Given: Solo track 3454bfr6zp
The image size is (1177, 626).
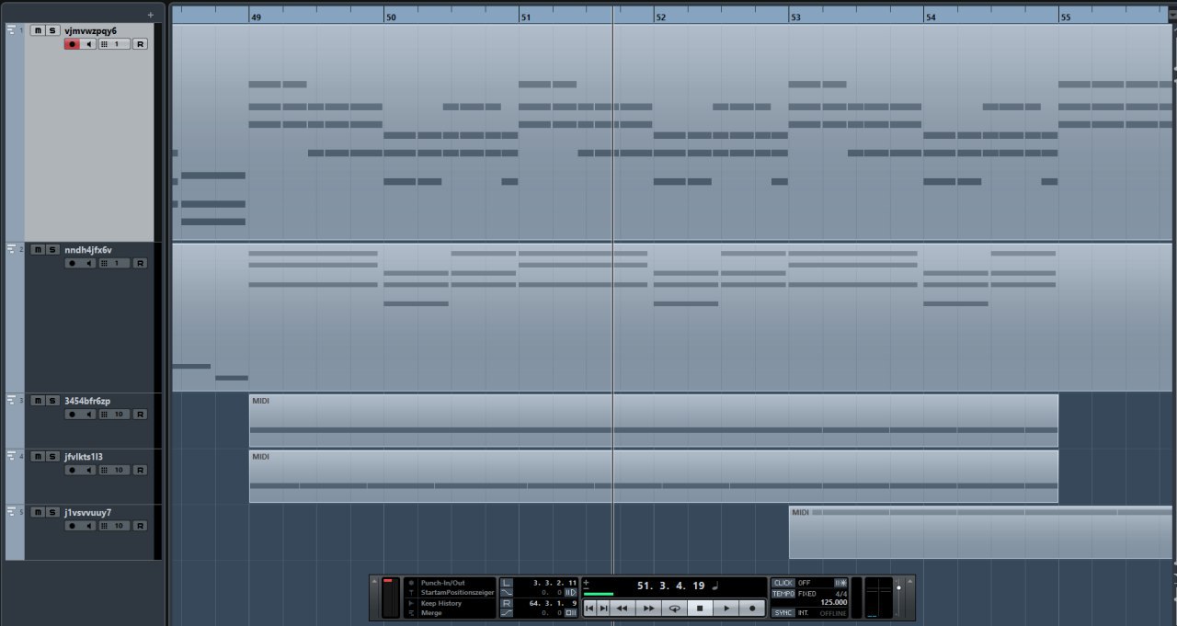Looking at the screenshot, I should [x=52, y=401].
